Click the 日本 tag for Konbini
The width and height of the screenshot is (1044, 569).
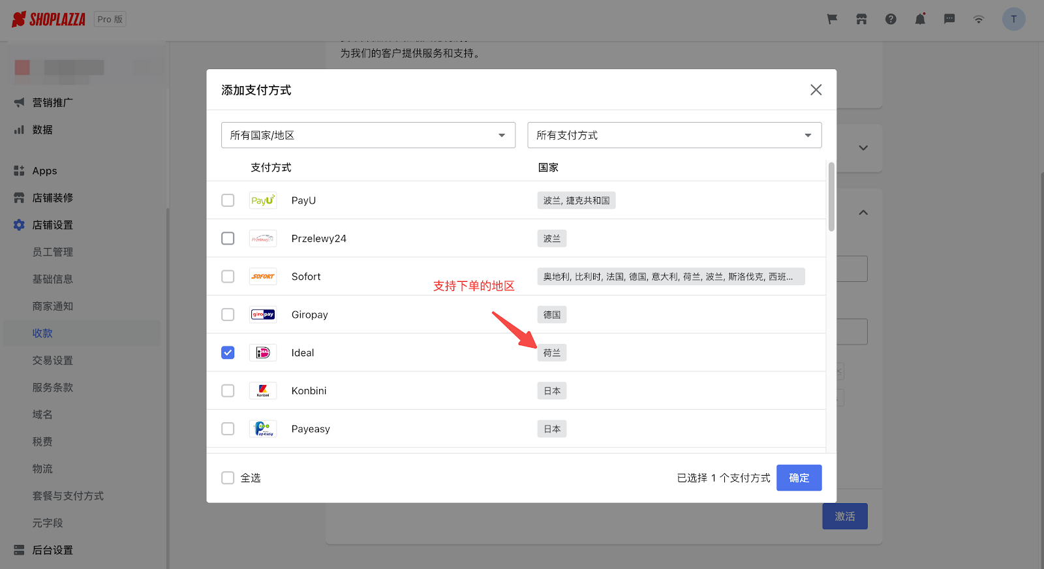click(552, 391)
